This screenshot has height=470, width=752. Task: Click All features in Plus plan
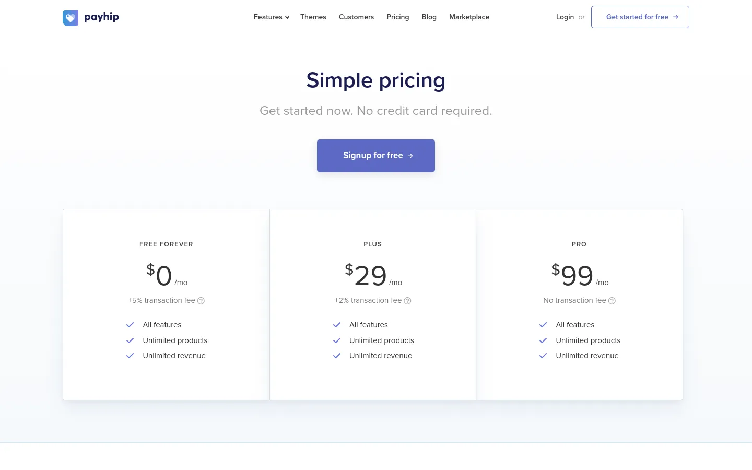[x=369, y=325]
